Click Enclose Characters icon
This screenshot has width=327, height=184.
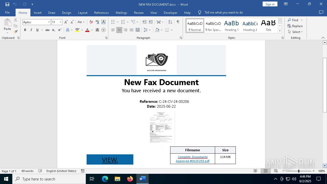(x=103, y=30)
